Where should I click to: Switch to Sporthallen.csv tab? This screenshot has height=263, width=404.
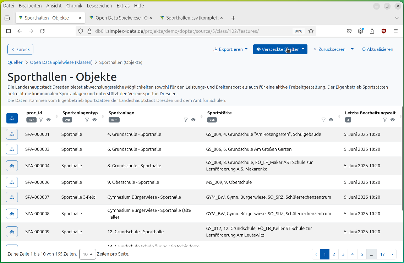pos(191,18)
